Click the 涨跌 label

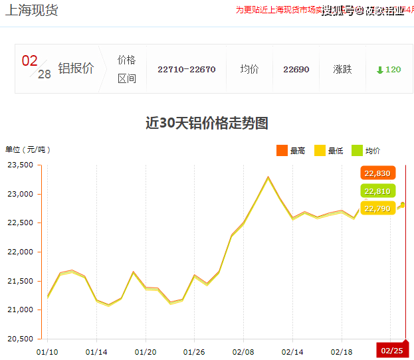click(x=342, y=70)
